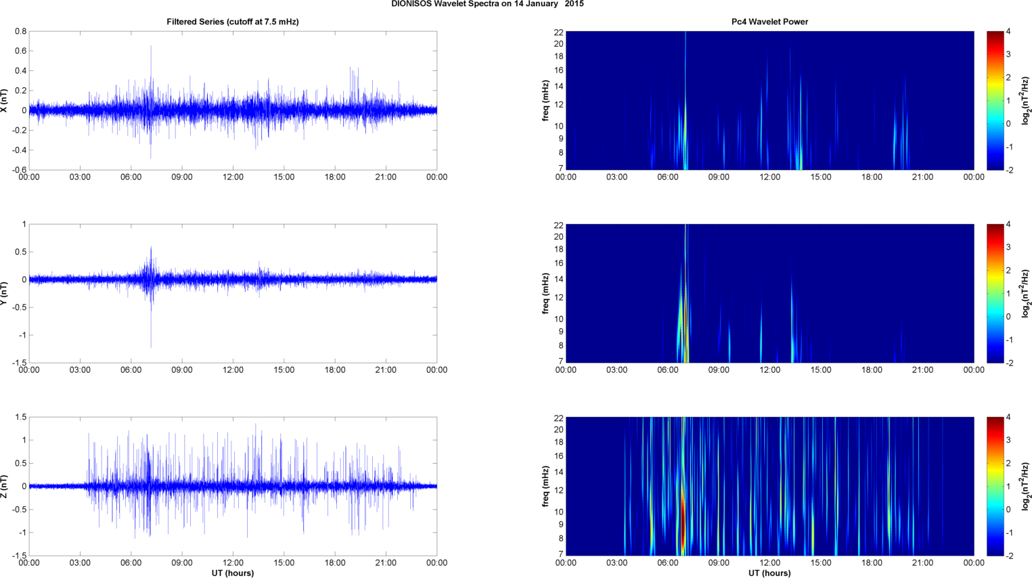
Task: Click 'UT (hours)' label under bottom wavelet plot
Action: click(x=769, y=573)
